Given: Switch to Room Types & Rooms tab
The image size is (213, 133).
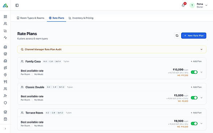Looking at the screenshot, I should click(x=31, y=18).
